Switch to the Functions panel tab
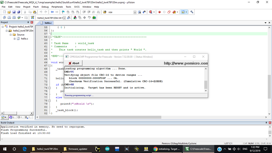 click(x=20, y=117)
